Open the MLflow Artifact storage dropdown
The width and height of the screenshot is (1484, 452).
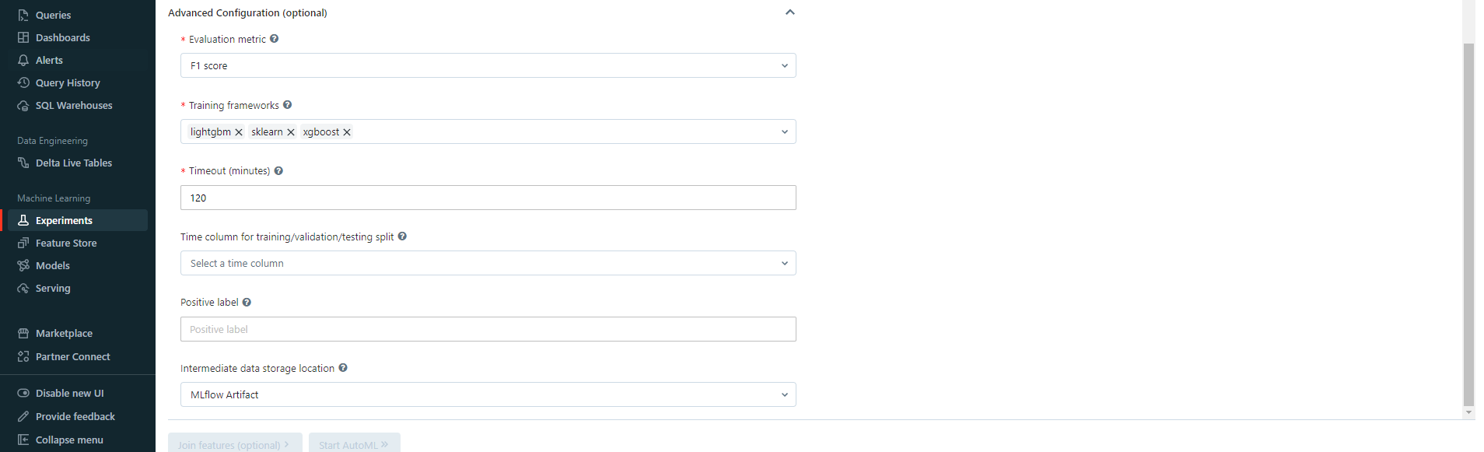pyautogui.click(x=488, y=395)
